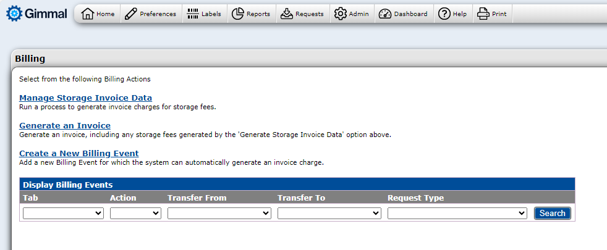Click the Home house icon
Viewport: 607px width, 250px height.
88,14
